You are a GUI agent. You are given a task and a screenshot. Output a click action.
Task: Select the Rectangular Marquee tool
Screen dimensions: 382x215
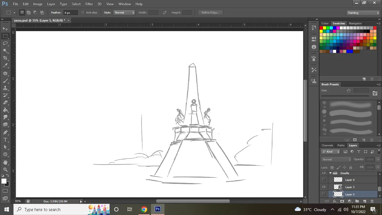click(x=5, y=36)
